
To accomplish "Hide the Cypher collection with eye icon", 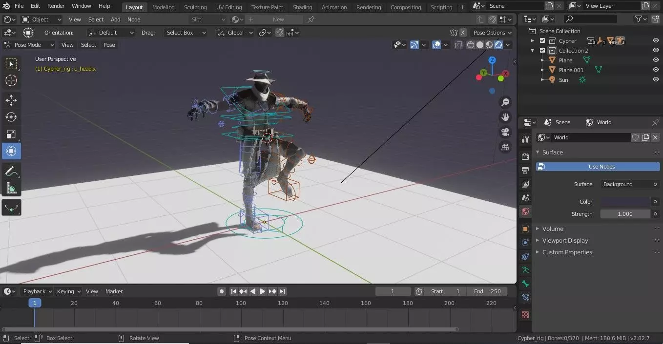I will (656, 41).
